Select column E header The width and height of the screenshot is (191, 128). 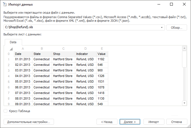click(102, 49)
